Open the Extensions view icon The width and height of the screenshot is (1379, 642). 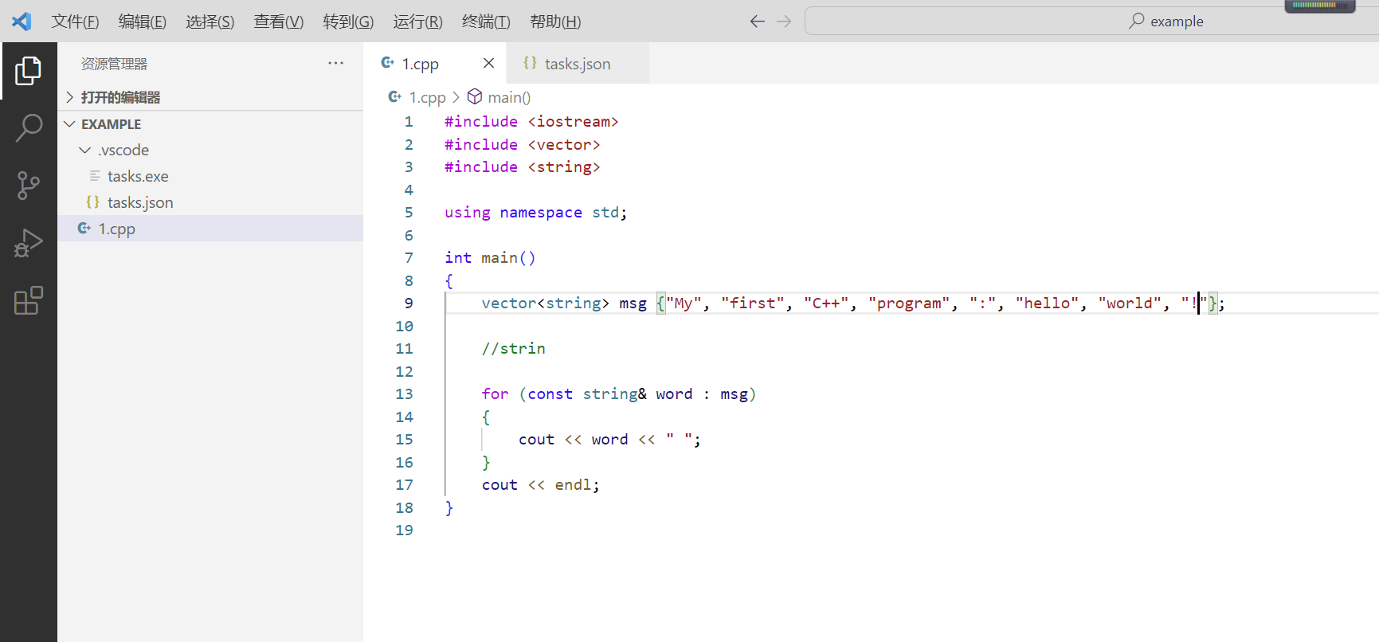pos(29,300)
